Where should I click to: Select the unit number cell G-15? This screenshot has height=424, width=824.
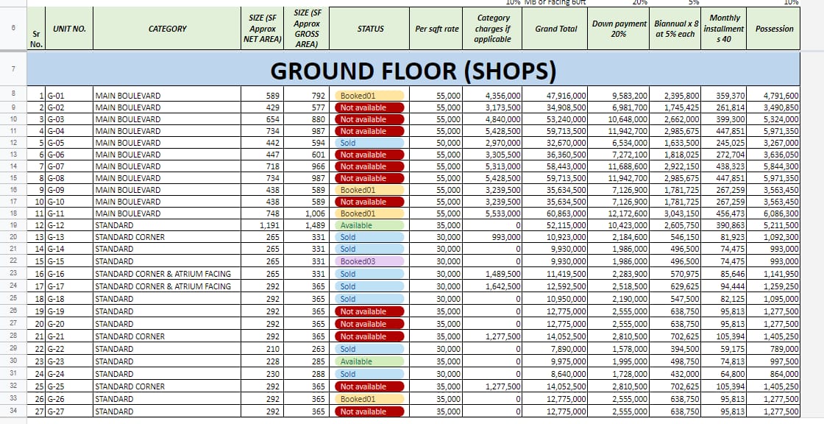coord(69,261)
